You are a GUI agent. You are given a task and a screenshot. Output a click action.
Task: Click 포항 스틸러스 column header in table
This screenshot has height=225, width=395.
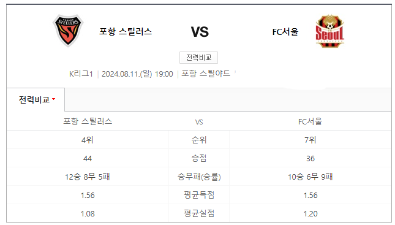coord(88,121)
